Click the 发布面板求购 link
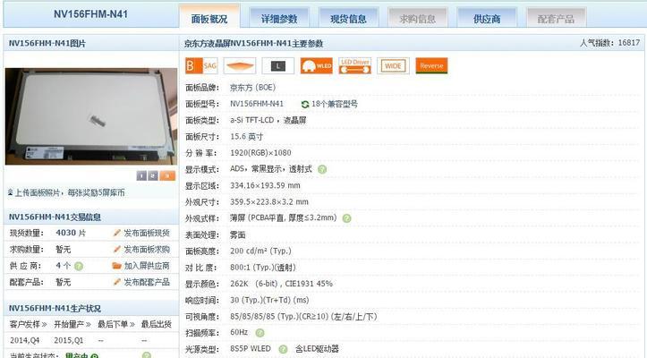The width and height of the screenshot is (647, 358). coord(147,250)
